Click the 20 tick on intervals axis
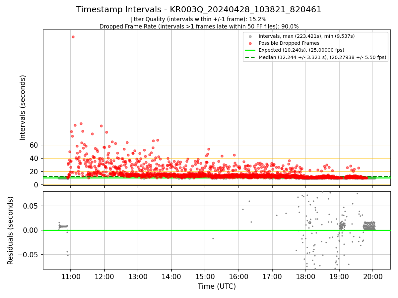 tap(34, 172)
